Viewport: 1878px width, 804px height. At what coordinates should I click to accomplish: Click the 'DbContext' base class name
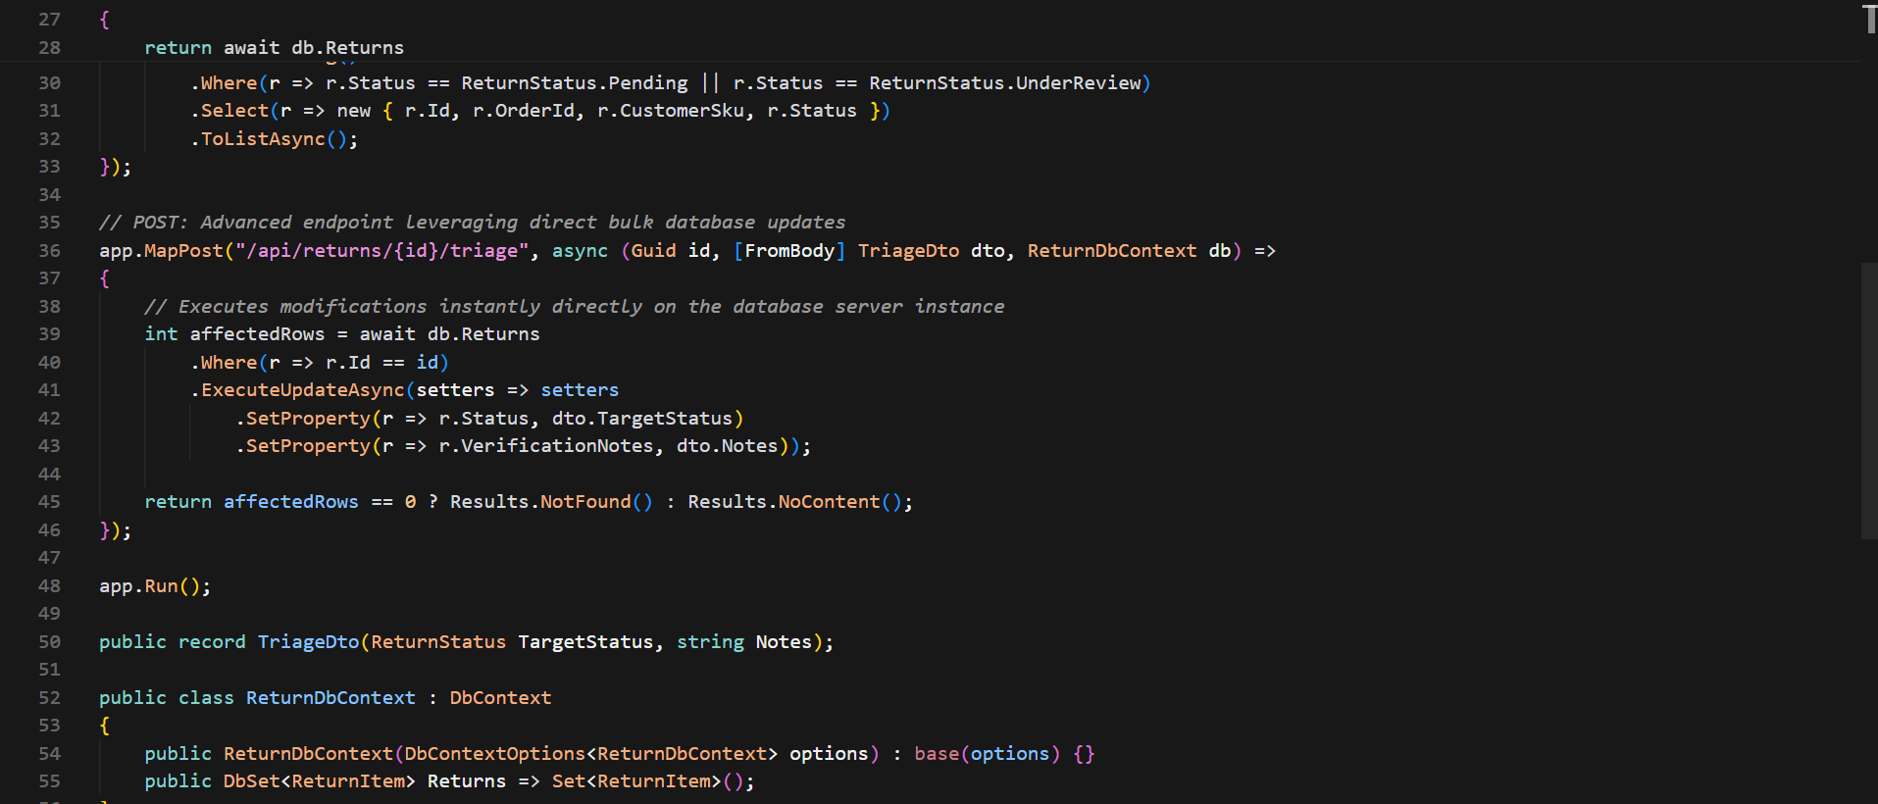coord(500,698)
